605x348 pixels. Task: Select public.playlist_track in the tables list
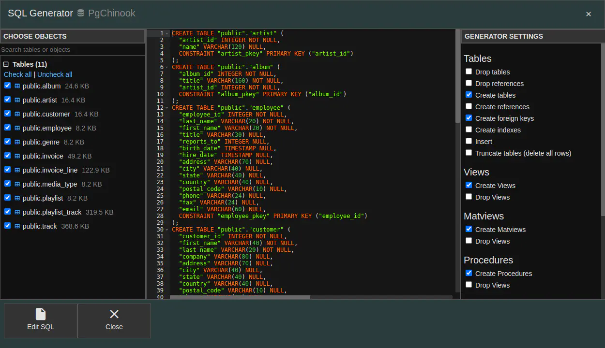52,212
